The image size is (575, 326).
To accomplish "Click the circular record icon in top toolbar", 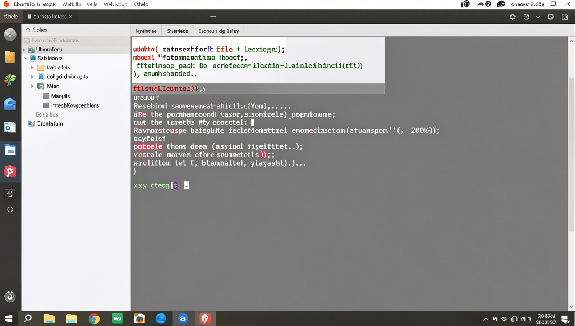I will point(551,17).
